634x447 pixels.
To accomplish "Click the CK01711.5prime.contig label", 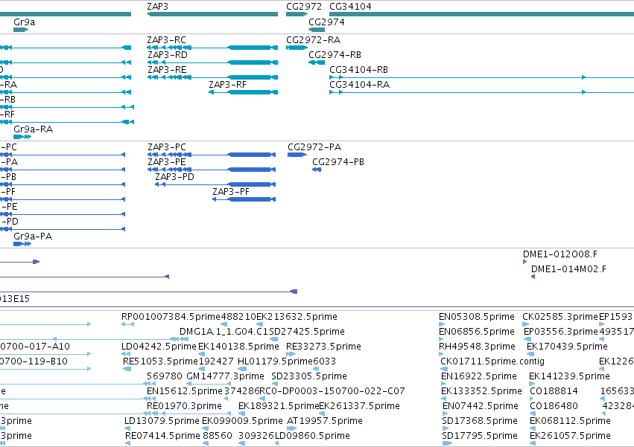I will [492, 361].
